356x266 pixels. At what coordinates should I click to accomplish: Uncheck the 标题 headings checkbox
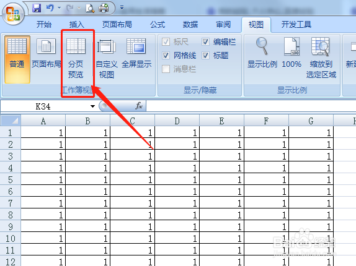(x=205, y=56)
